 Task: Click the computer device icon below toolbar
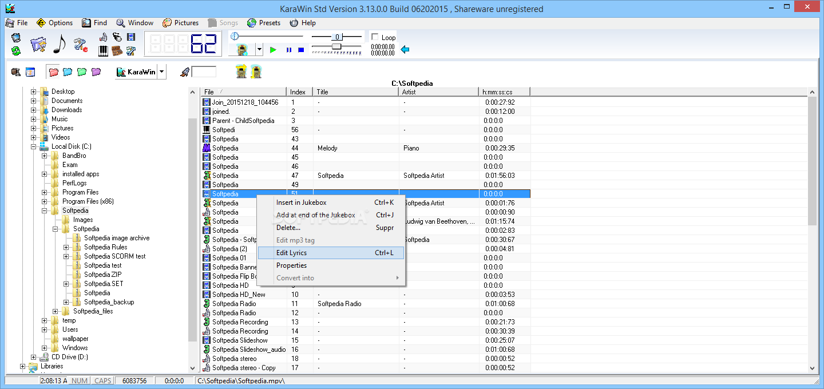tap(15, 72)
